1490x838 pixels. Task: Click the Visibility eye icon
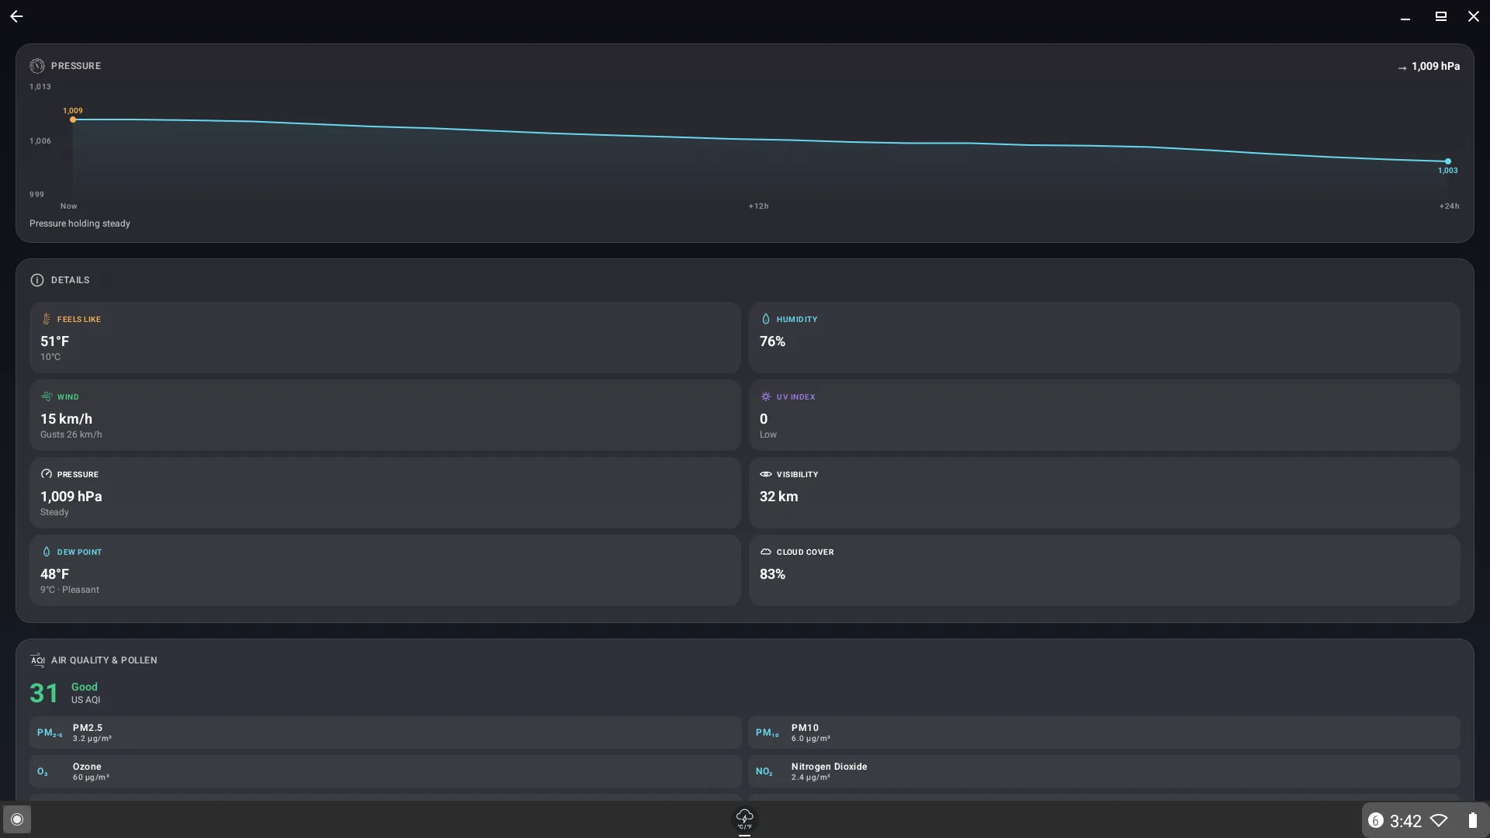coord(765,474)
